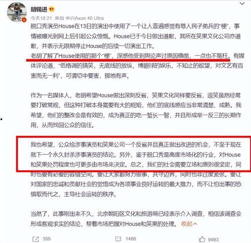The width and height of the screenshot is (251, 243).
Task: Open the 中兴Axon 40 Ultra source link
Action: click(84, 18)
